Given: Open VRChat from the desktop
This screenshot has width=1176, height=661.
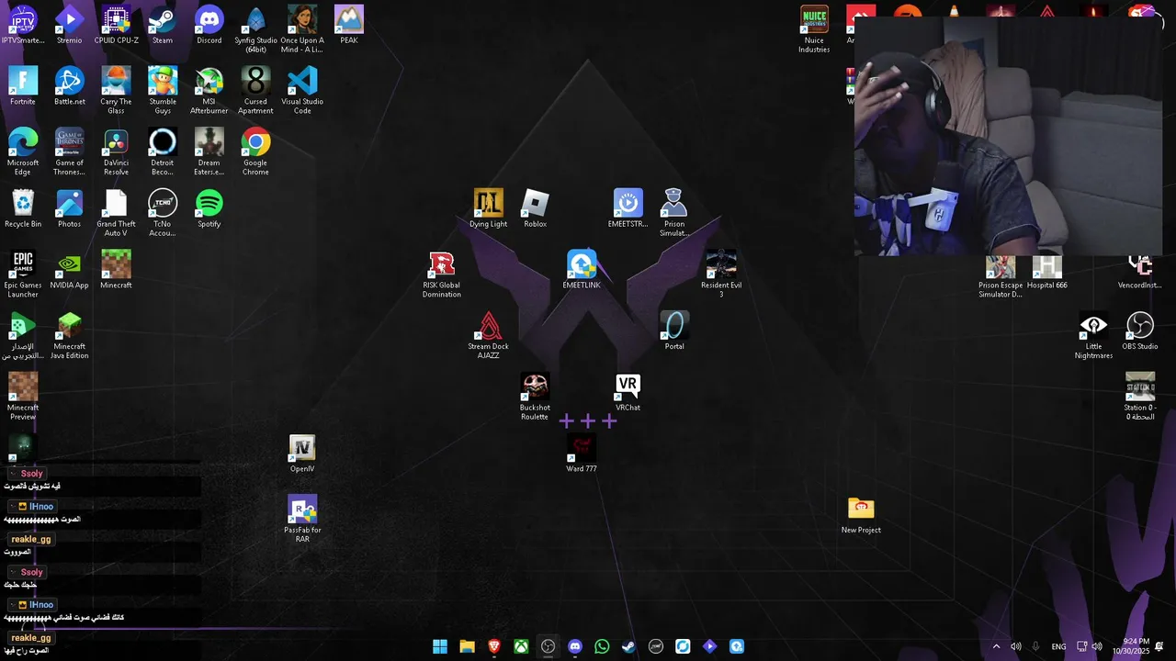Looking at the screenshot, I should 628,393.
